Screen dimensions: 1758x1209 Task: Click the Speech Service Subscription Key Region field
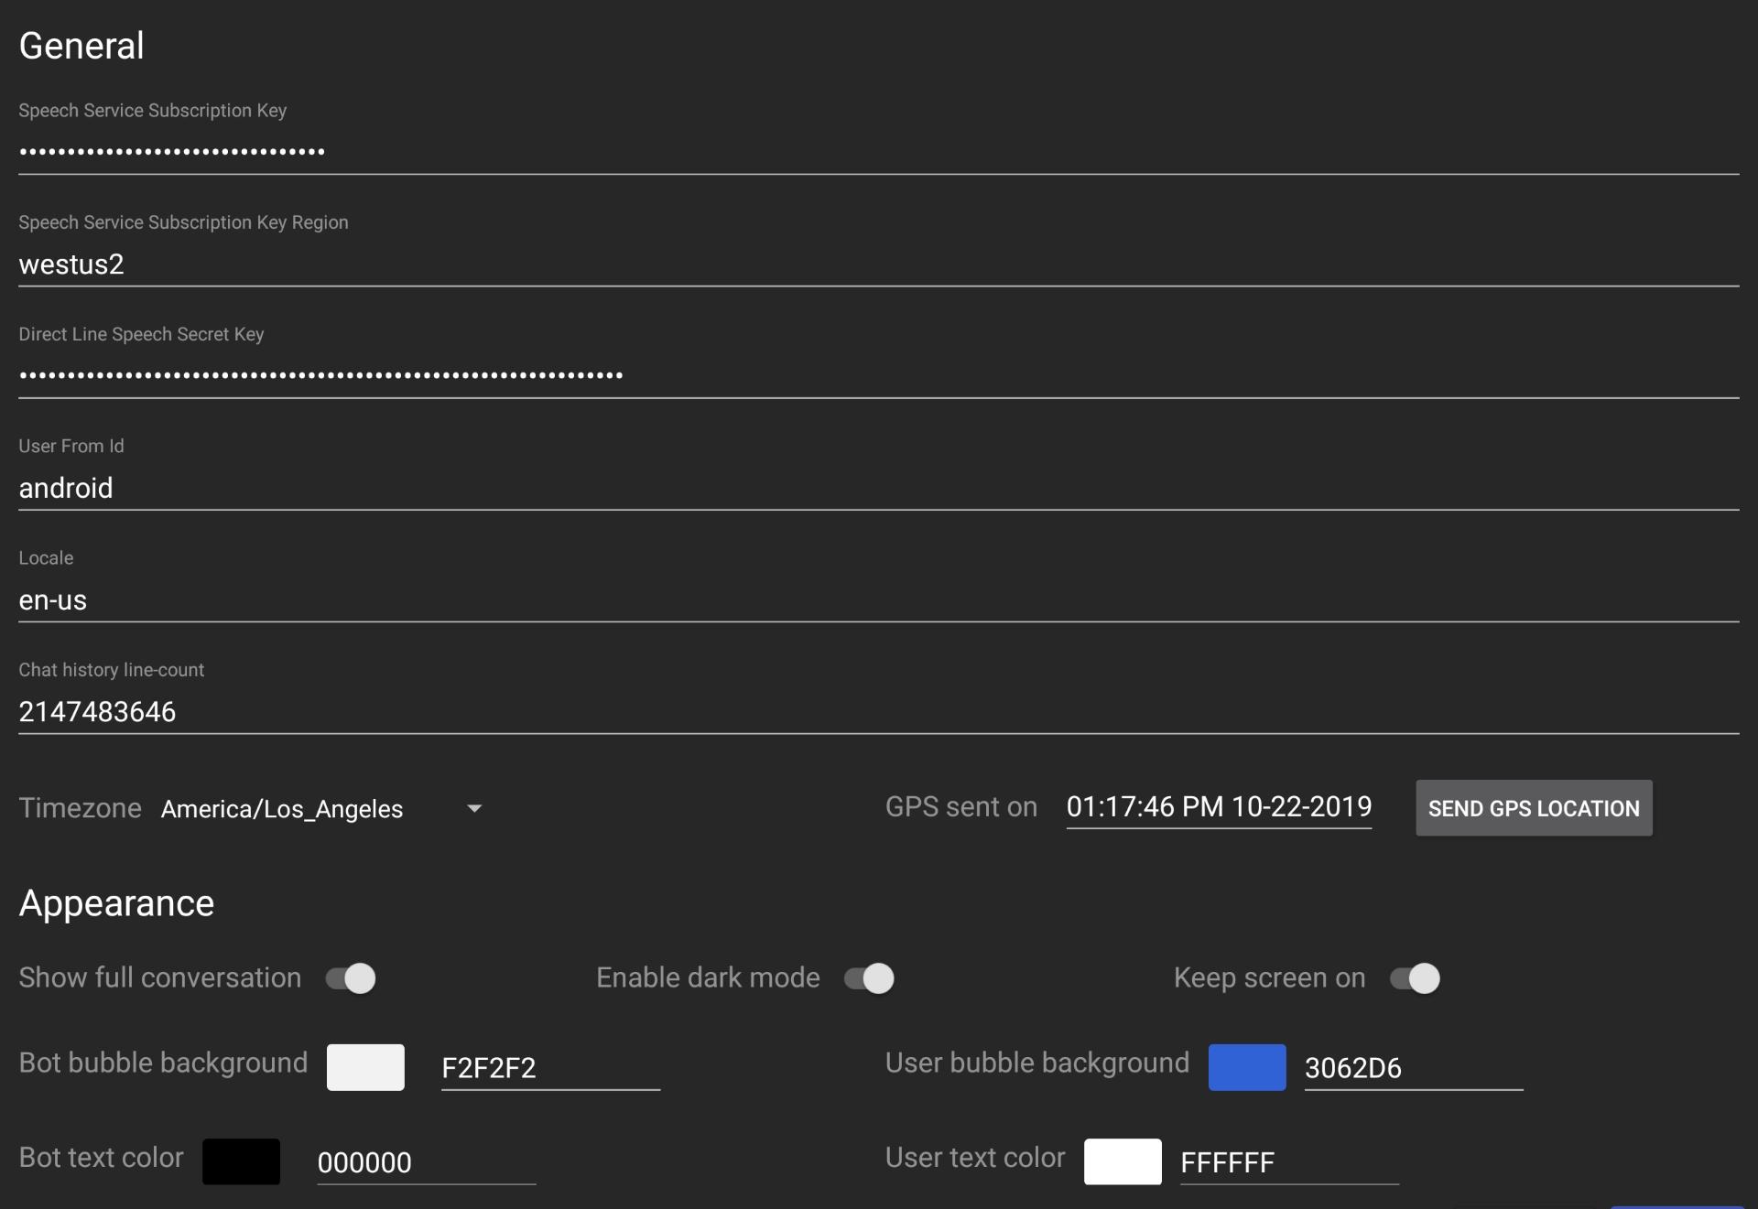point(879,264)
